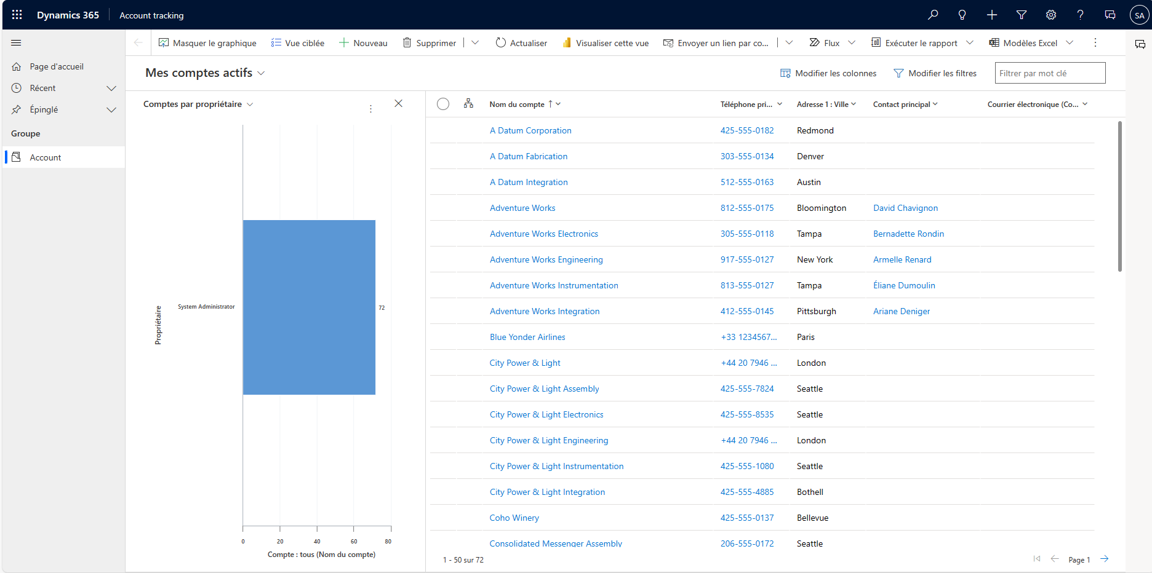
Task: Open the SA user account avatar
Action: point(1140,15)
